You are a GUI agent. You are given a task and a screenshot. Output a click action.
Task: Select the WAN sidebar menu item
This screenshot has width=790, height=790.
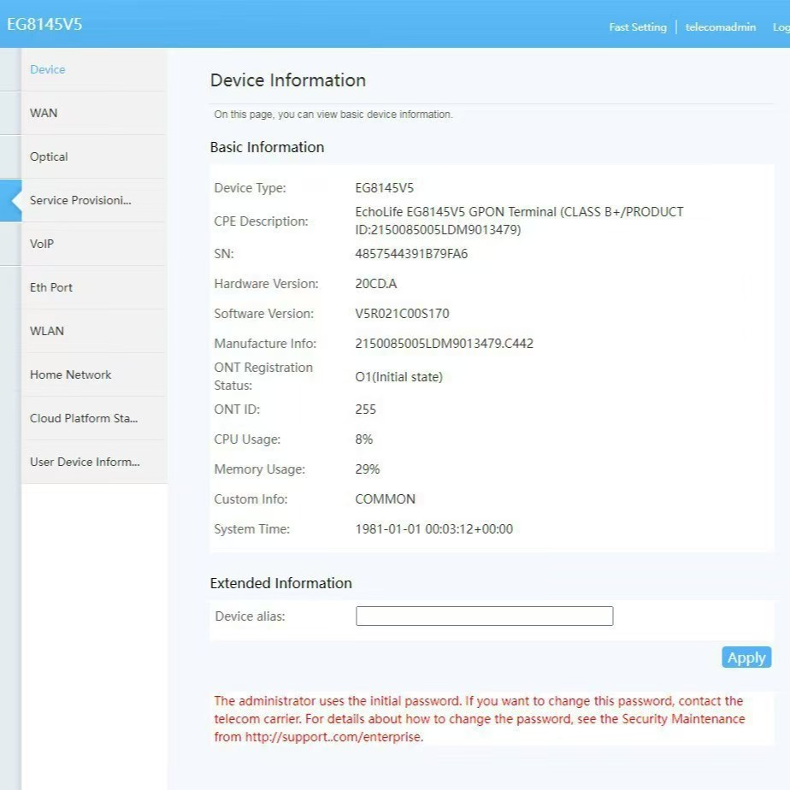point(44,113)
